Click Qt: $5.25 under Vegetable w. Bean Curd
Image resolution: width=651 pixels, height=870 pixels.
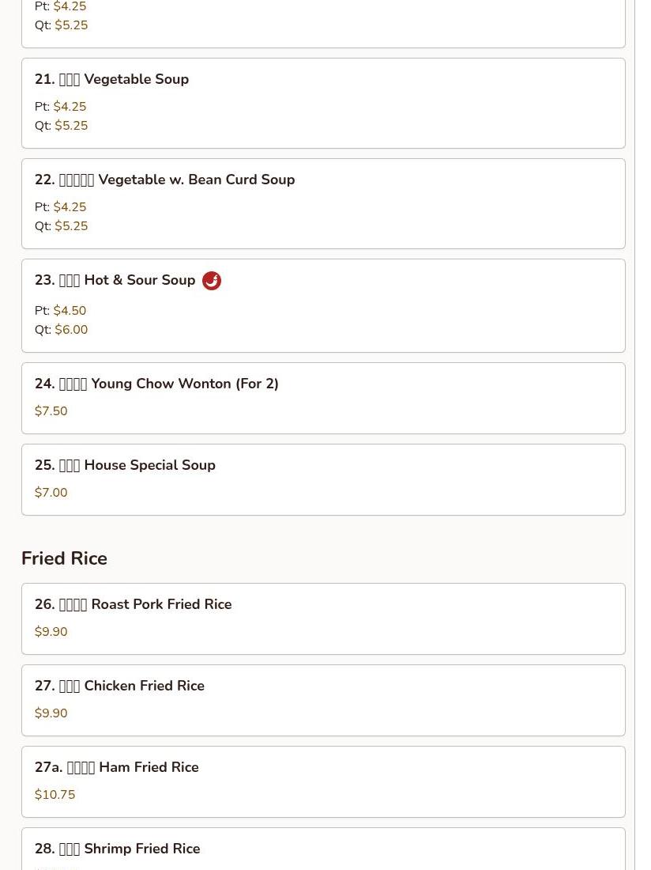(x=61, y=226)
